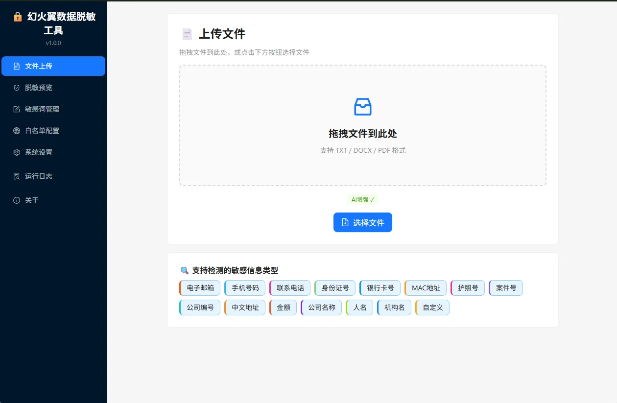The height and width of the screenshot is (403, 617).
Task: Select the 护照号 tag
Action: [x=468, y=288]
